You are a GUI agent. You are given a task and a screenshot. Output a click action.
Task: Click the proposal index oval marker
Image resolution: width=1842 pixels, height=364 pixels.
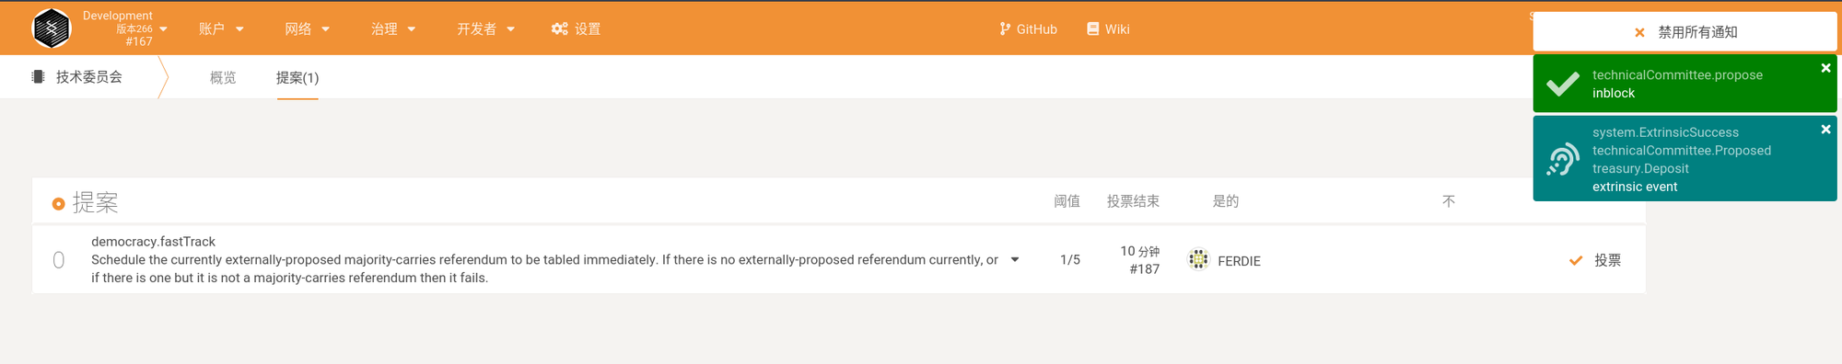coord(59,260)
